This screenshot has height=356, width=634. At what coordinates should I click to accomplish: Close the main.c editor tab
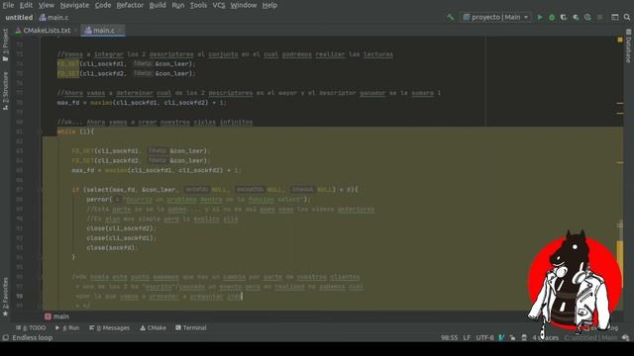[x=120, y=31]
